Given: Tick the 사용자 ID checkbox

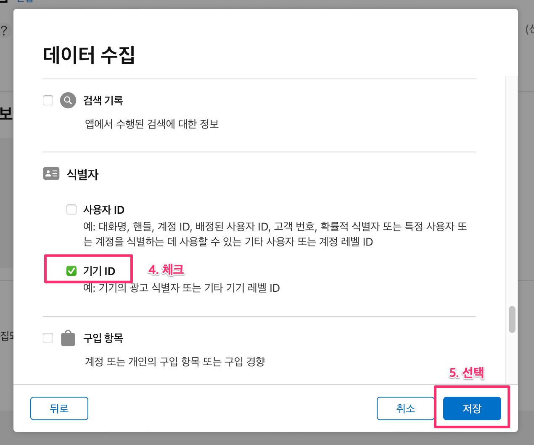Looking at the screenshot, I should tap(71, 209).
